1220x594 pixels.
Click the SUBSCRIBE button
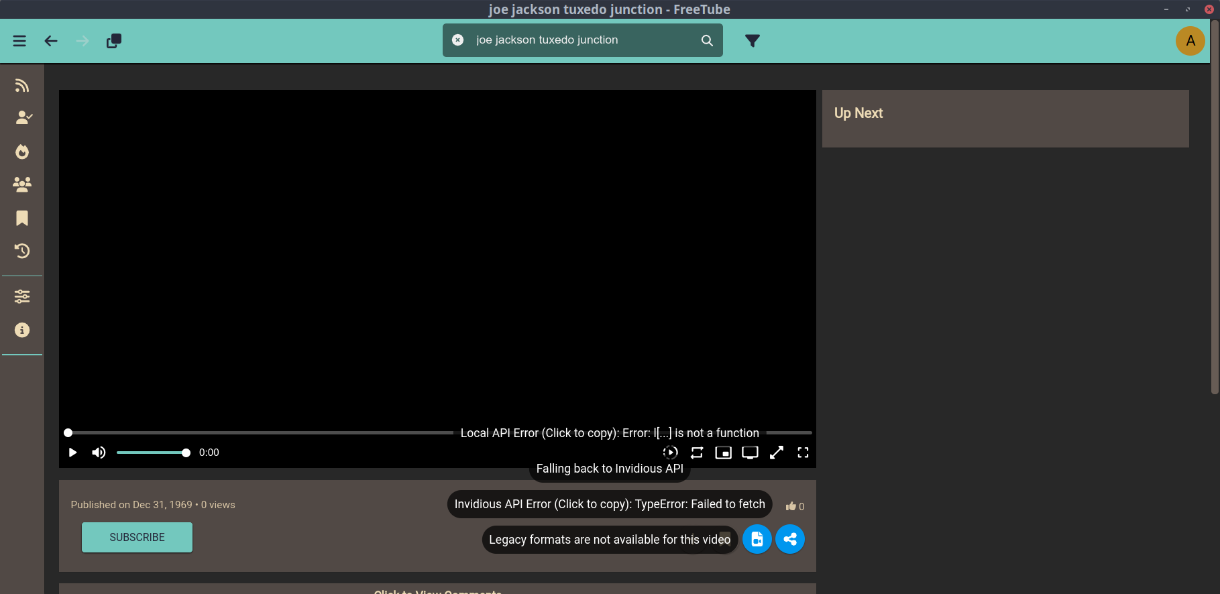pyautogui.click(x=137, y=538)
